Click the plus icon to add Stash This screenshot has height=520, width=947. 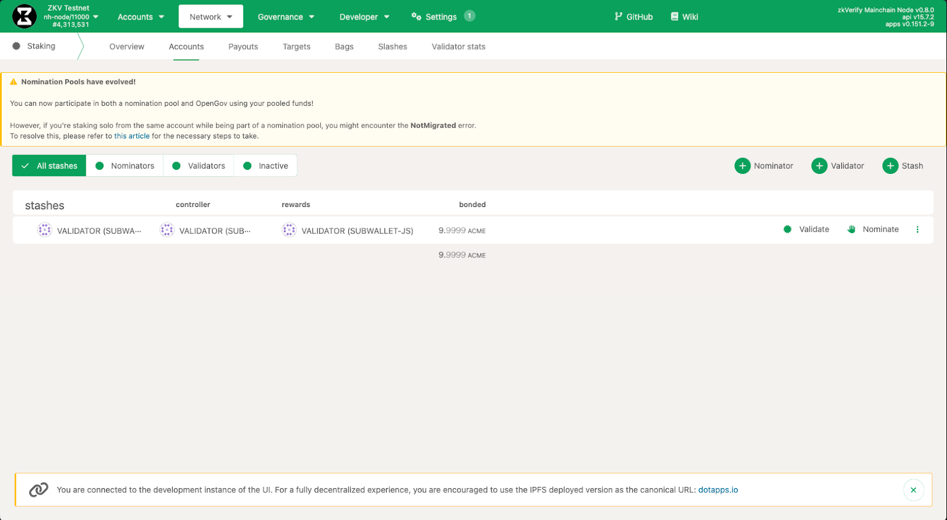pyautogui.click(x=890, y=166)
